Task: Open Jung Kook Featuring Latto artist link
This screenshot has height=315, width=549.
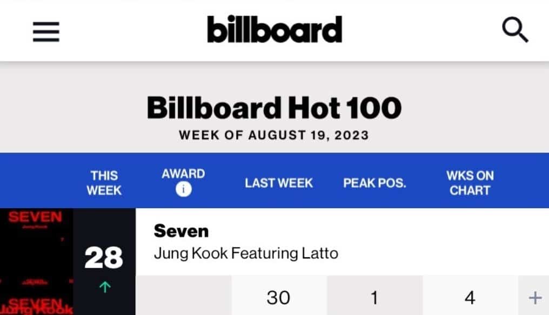Action: [246, 254]
